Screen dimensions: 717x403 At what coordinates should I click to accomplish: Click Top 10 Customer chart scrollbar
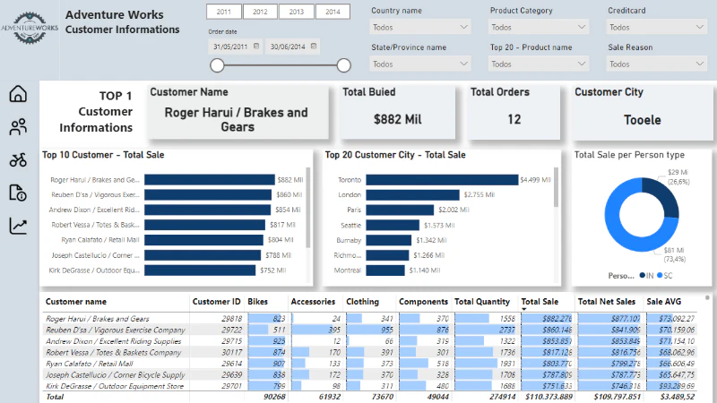click(x=308, y=208)
